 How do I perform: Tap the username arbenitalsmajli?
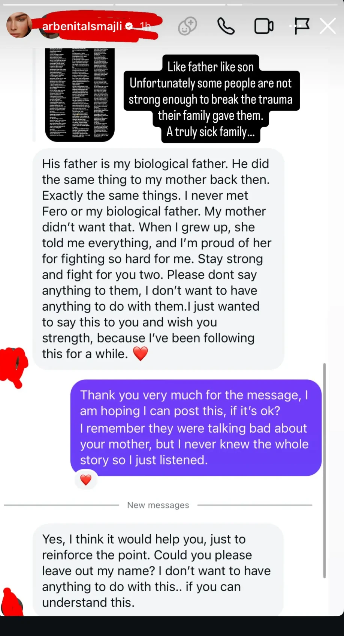point(82,26)
